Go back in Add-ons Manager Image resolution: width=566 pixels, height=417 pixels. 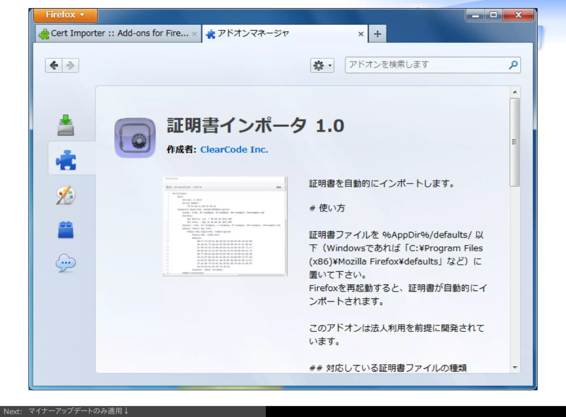54,65
